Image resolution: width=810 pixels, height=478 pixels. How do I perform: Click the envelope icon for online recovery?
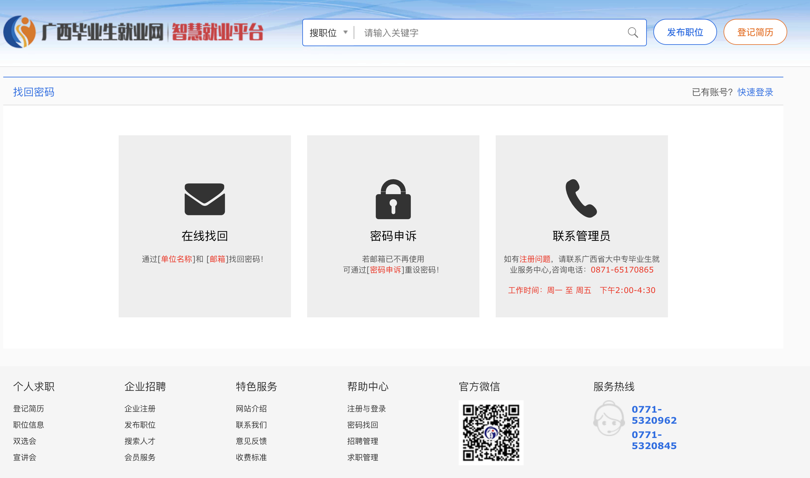click(204, 199)
